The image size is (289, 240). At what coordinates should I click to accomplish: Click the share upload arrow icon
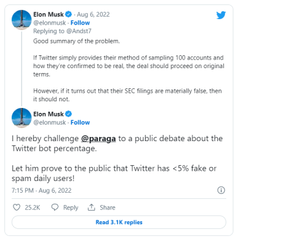(x=92, y=207)
